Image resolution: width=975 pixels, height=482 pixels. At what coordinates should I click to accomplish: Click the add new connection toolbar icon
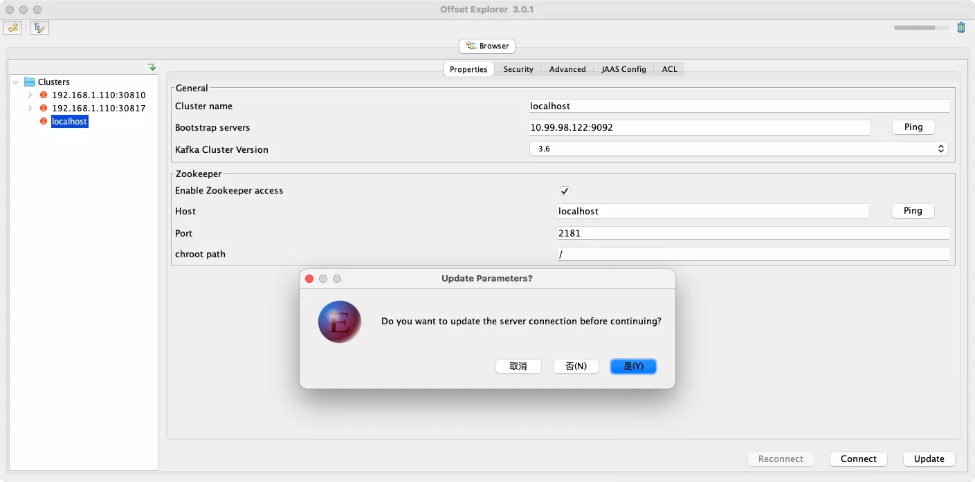[12, 28]
